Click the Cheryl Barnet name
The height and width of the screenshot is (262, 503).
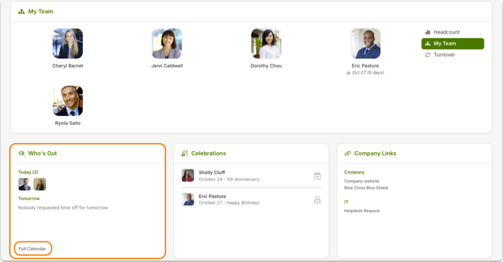coord(68,66)
